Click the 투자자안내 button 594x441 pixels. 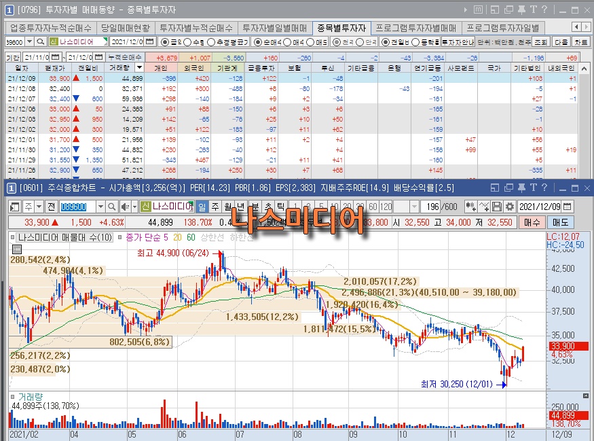(458, 42)
